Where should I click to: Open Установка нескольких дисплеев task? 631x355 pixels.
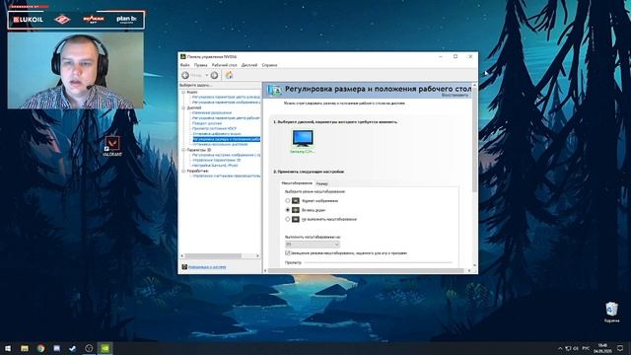click(220, 145)
